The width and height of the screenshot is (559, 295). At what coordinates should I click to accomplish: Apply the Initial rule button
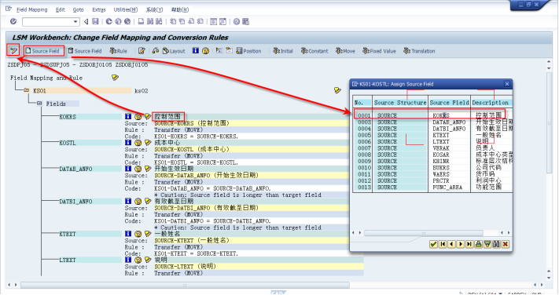point(283,51)
